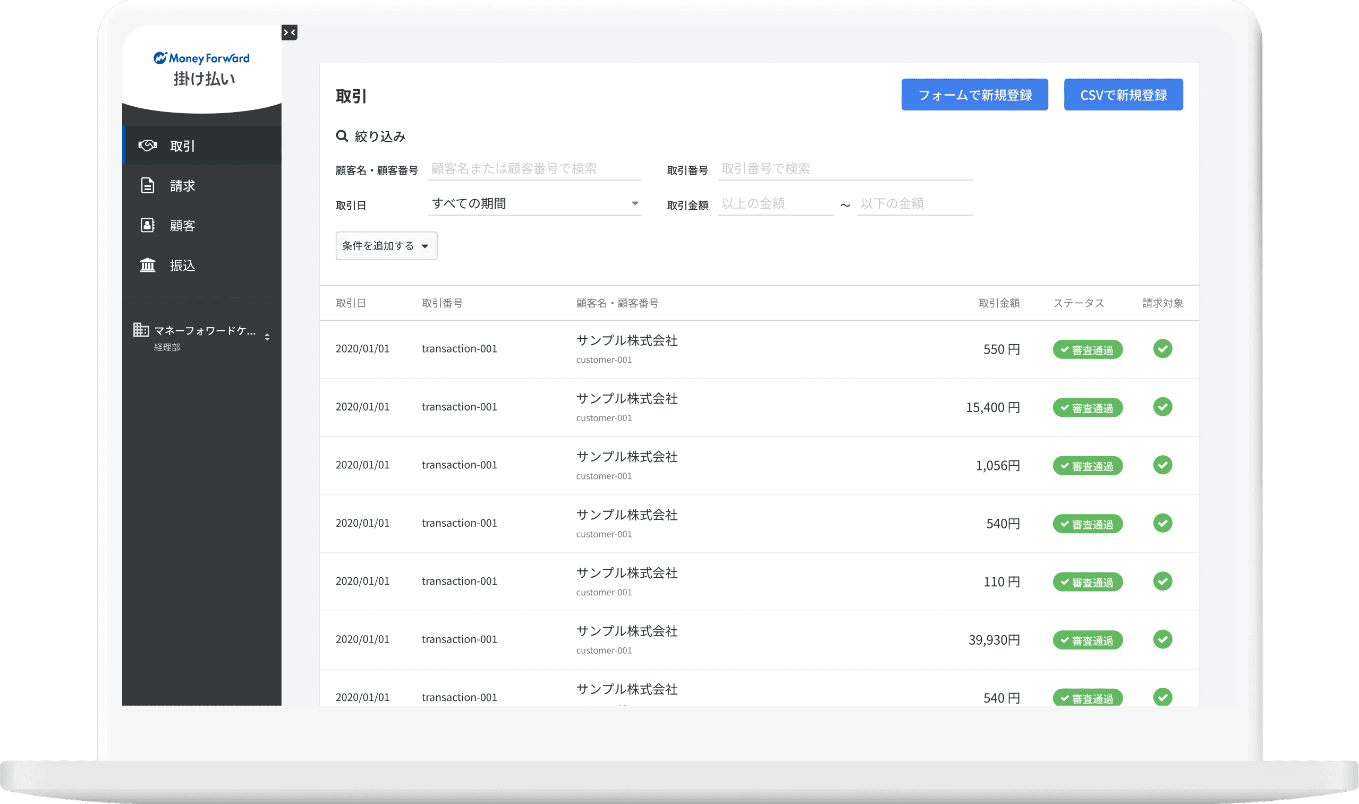The height and width of the screenshot is (804, 1359).
Task: Click the green check for the 550 円 row
Action: [x=1162, y=348]
